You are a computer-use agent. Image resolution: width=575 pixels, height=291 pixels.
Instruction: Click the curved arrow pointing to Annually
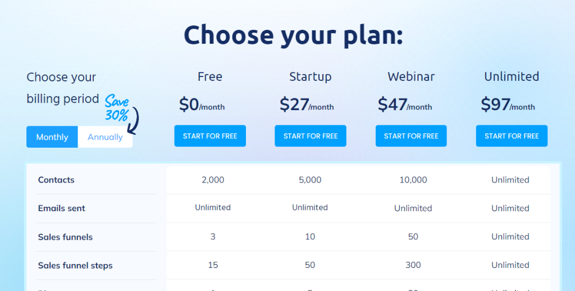[134, 120]
